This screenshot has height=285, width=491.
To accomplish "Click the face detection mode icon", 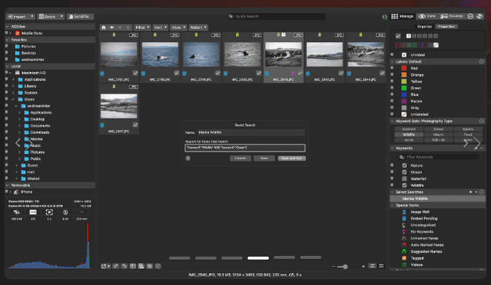I will (471, 16).
